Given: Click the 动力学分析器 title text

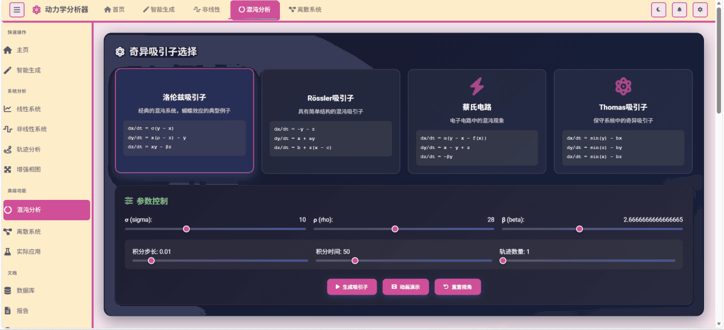Looking at the screenshot, I should pos(66,10).
